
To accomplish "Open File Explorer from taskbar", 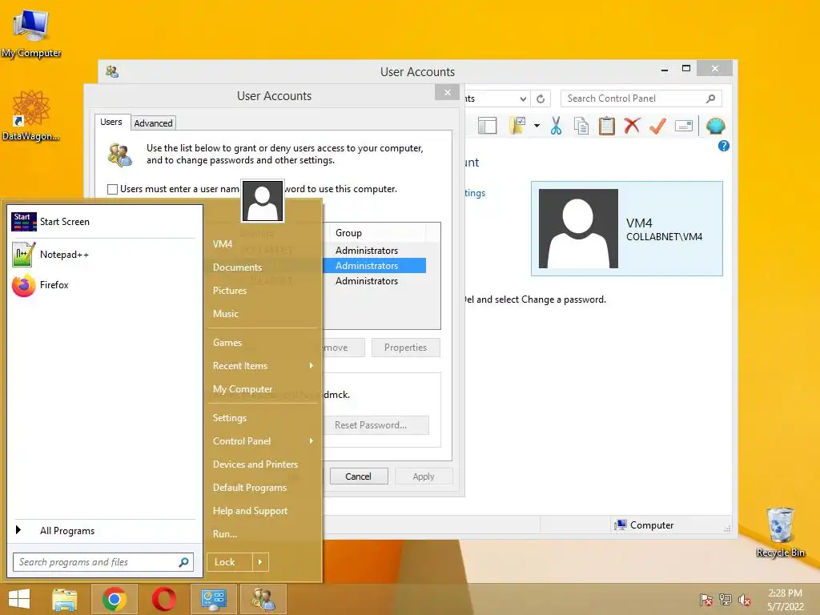I will click(65, 599).
